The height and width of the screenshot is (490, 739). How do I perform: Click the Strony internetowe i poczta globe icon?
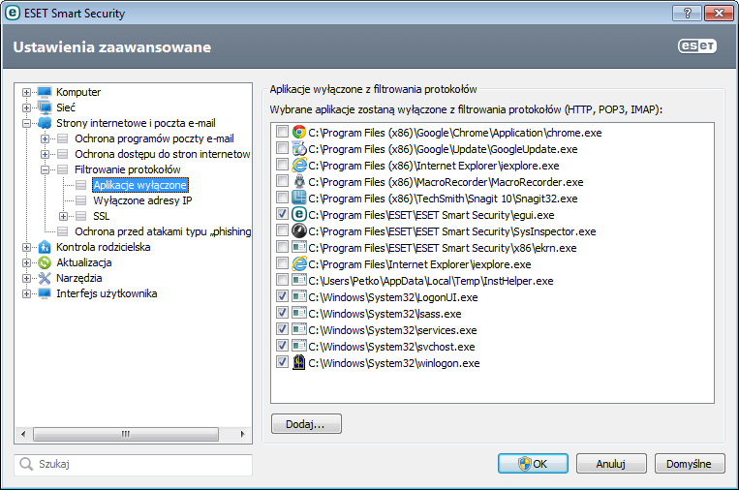45,123
